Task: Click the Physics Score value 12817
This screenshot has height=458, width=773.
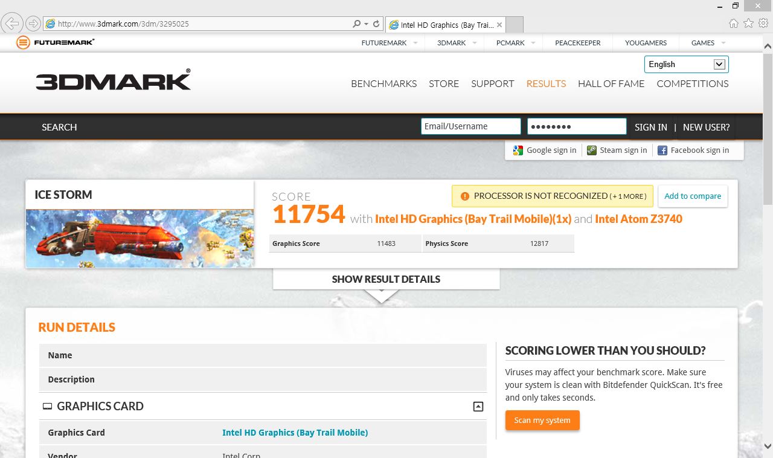Action: pos(539,244)
